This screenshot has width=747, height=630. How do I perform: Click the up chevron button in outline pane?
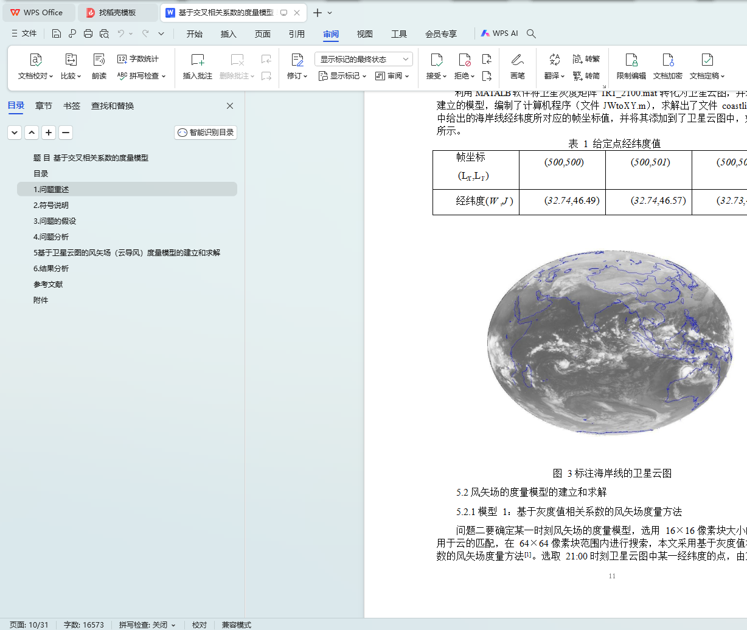click(x=32, y=133)
